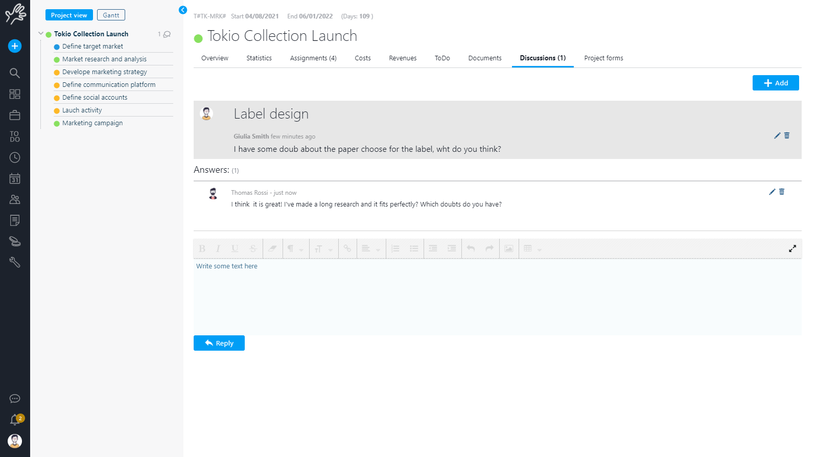Viewport: 817px width, 457px height.
Task: Open the calendar icon in sidebar
Action: (15, 179)
